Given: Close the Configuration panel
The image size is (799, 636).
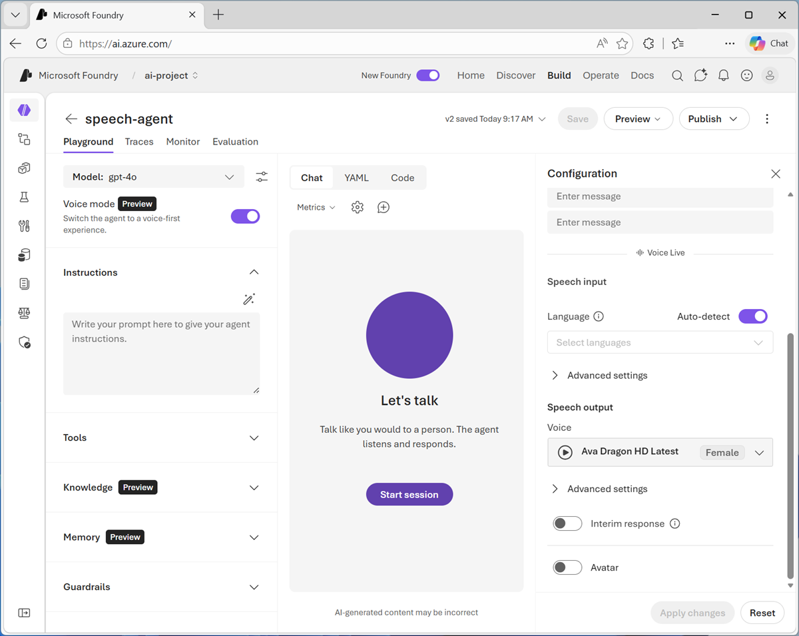Looking at the screenshot, I should [x=776, y=174].
